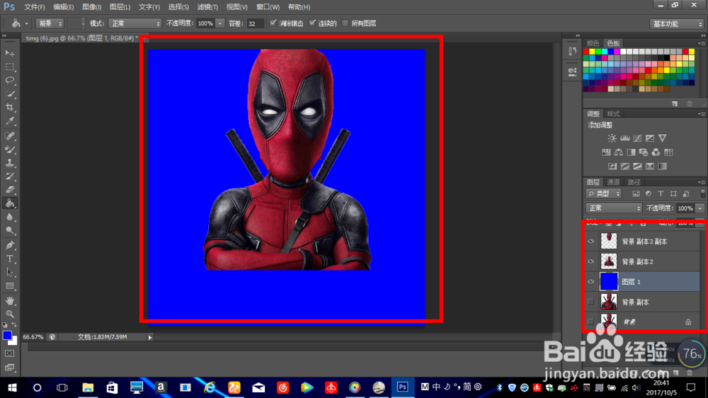The width and height of the screenshot is (708, 398).
Task: Select the Path Selection tool
Action: pos(9,273)
